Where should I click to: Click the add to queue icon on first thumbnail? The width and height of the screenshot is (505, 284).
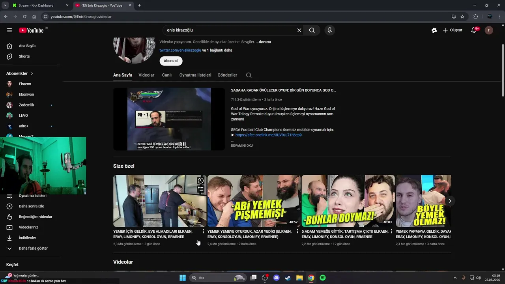pos(201,189)
